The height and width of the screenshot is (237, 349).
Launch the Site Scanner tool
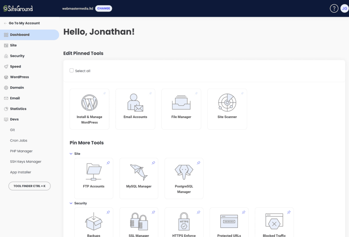click(x=227, y=109)
